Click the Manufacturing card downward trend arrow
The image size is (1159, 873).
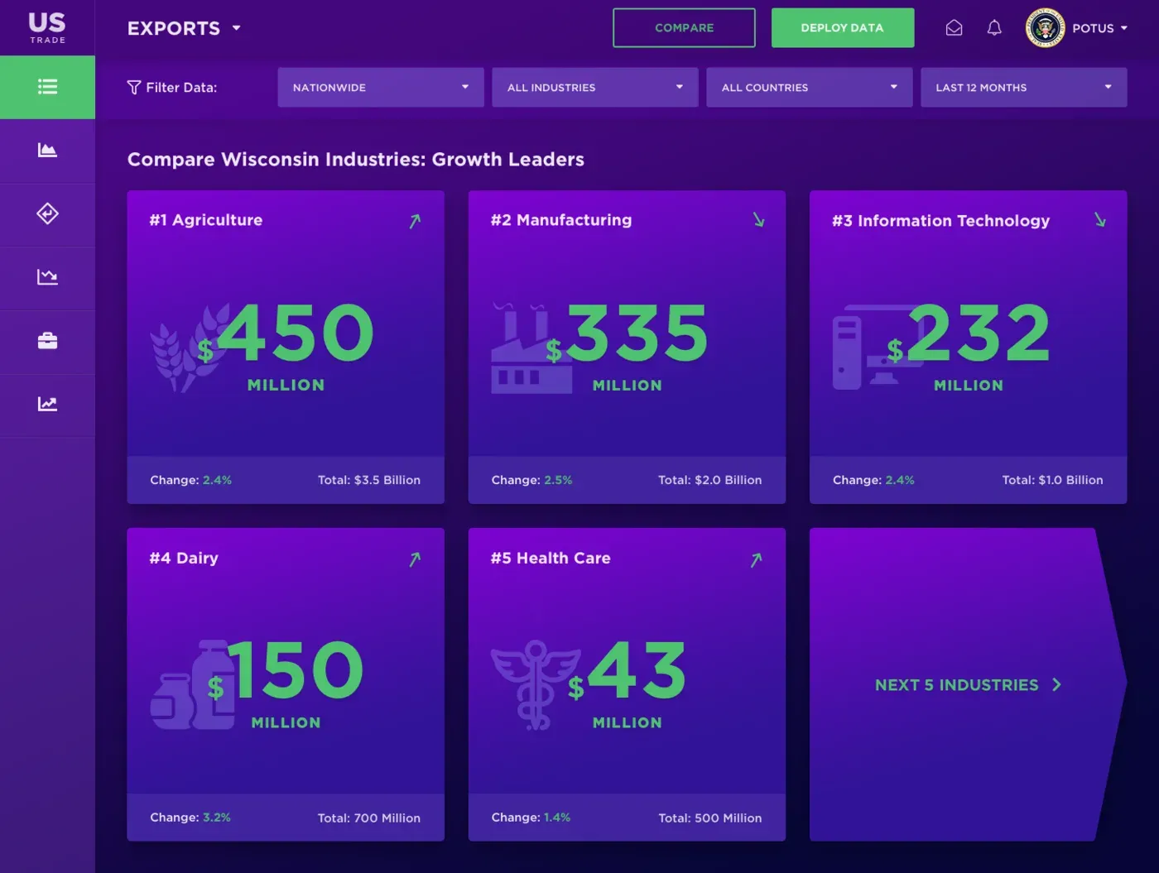tap(758, 219)
